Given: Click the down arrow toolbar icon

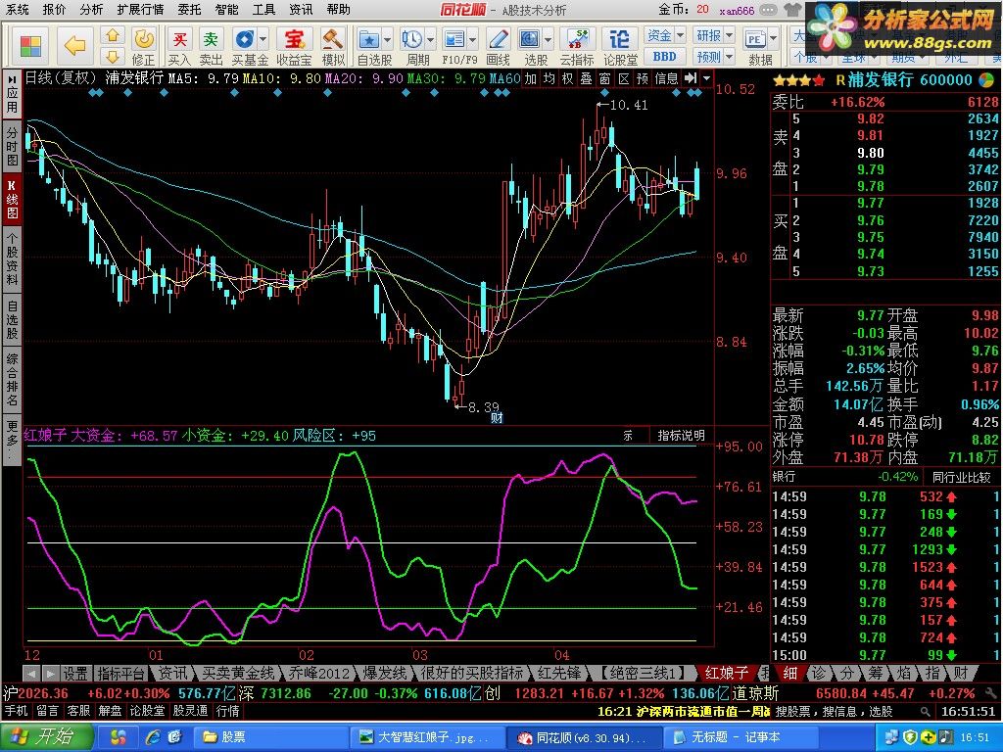Looking at the screenshot, I should tap(113, 56).
